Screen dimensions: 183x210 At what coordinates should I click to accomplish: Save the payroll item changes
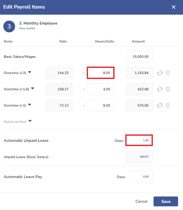coord(166,201)
